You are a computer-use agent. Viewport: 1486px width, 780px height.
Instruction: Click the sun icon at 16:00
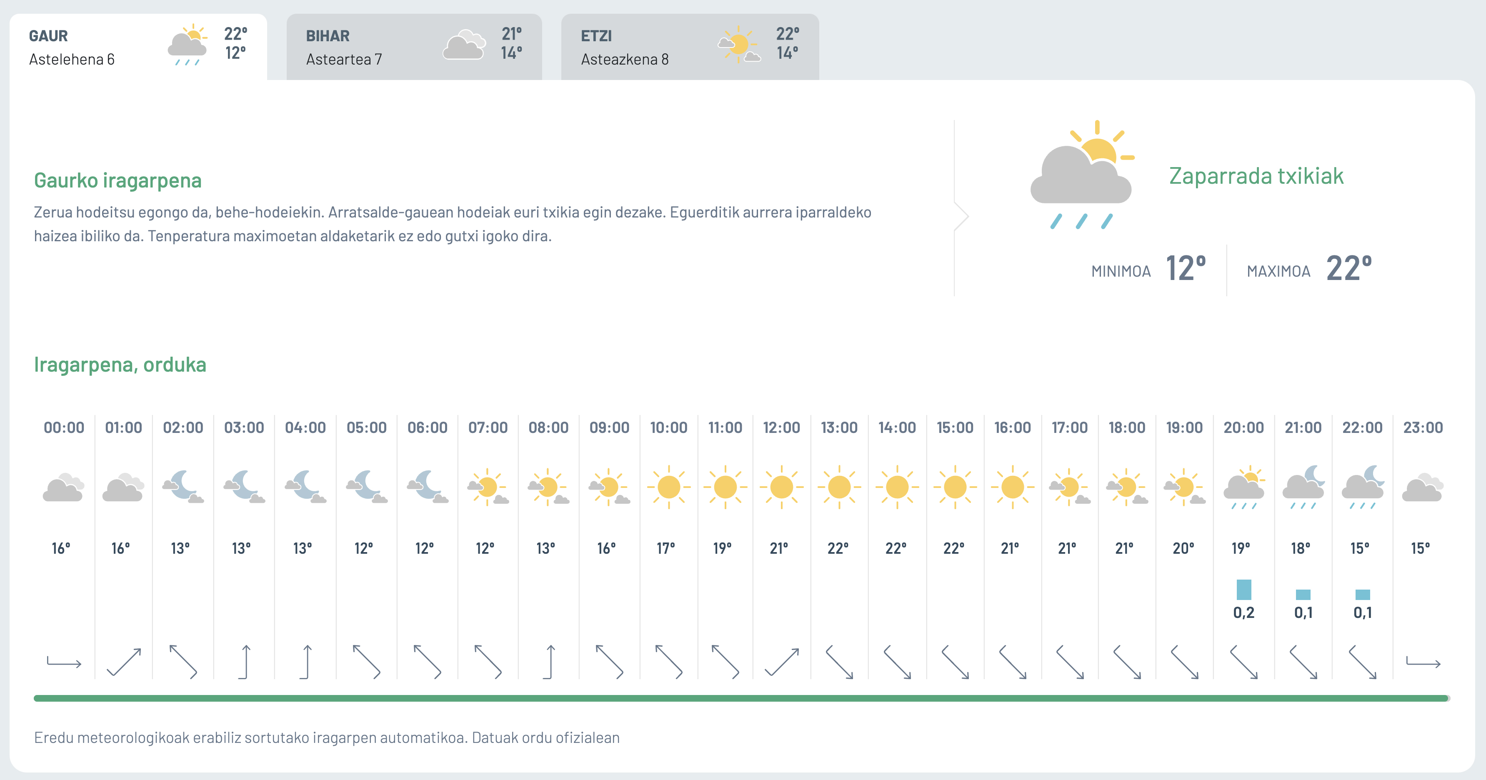1012,487
